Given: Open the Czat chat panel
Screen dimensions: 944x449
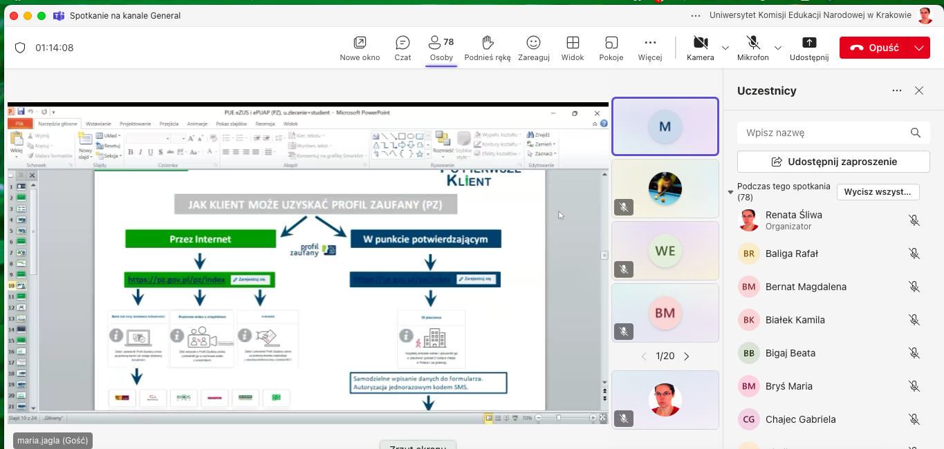Looking at the screenshot, I should (402, 48).
